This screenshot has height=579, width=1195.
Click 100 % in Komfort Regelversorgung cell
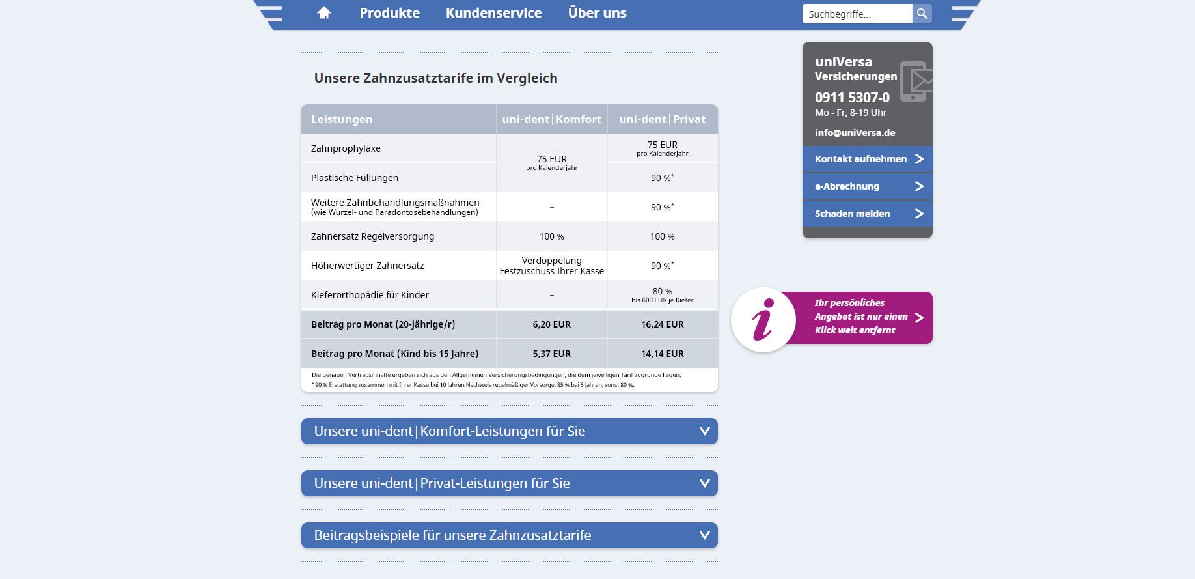point(552,236)
